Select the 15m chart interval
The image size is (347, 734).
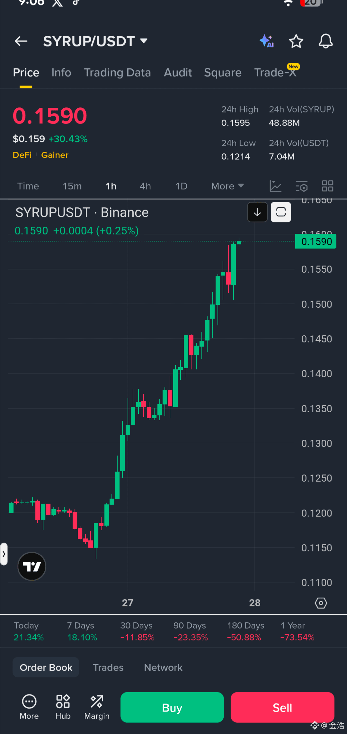72,186
